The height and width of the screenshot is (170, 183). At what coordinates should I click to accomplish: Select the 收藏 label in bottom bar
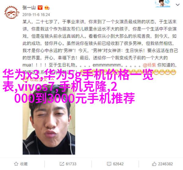point(24,164)
